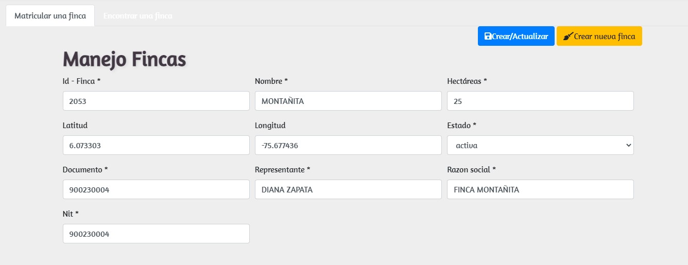
Task: Click the Nit input field
Action: (156, 234)
